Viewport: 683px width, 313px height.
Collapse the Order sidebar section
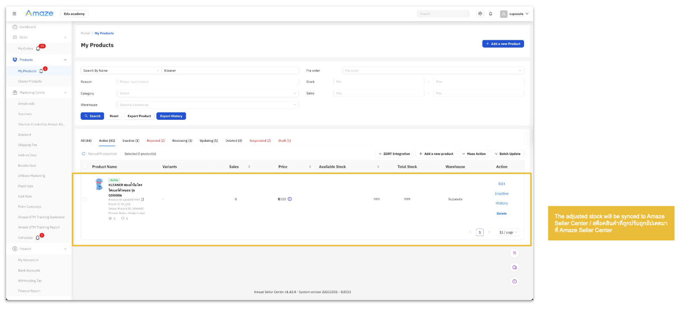pos(65,37)
